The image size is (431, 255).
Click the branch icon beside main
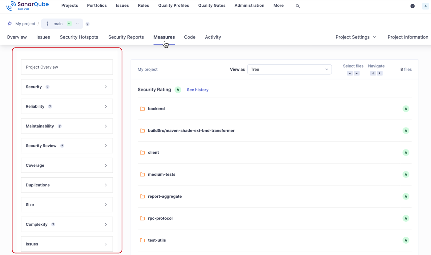pos(47,24)
